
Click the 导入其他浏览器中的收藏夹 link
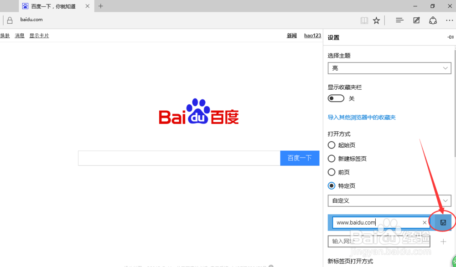click(362, 118)
